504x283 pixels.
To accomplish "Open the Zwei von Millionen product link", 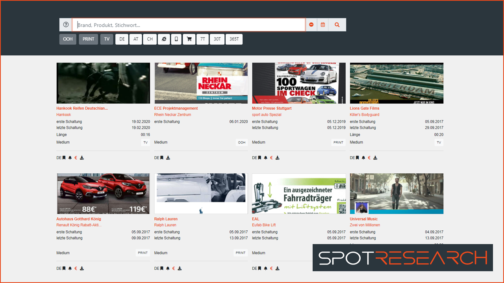I will point(365,225).
